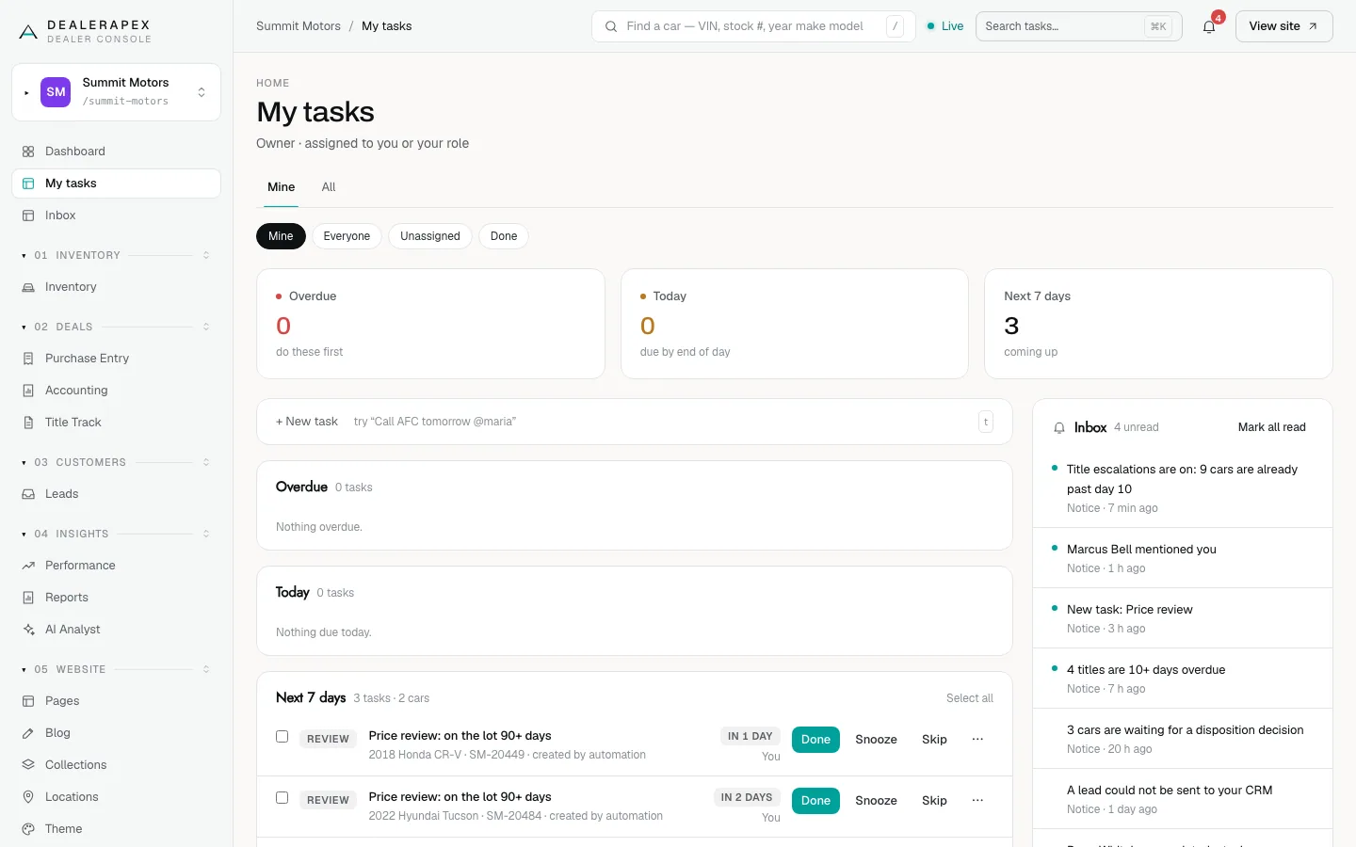Snooze the Hyundai Tucson price review

(x=876, y=801)
